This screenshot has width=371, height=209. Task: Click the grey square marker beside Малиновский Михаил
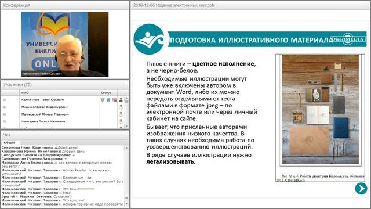tap(4, 114)
